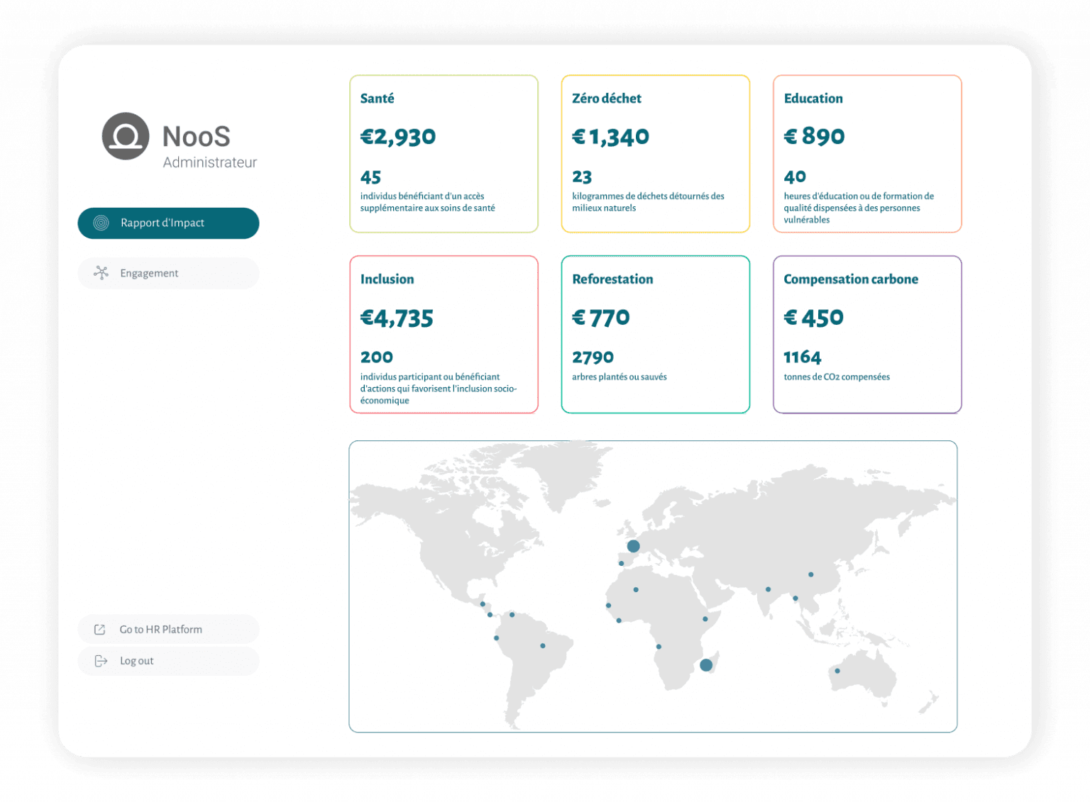Click the Reforestation card
This screenshot has width=1090, height=802.
point(655,334)
